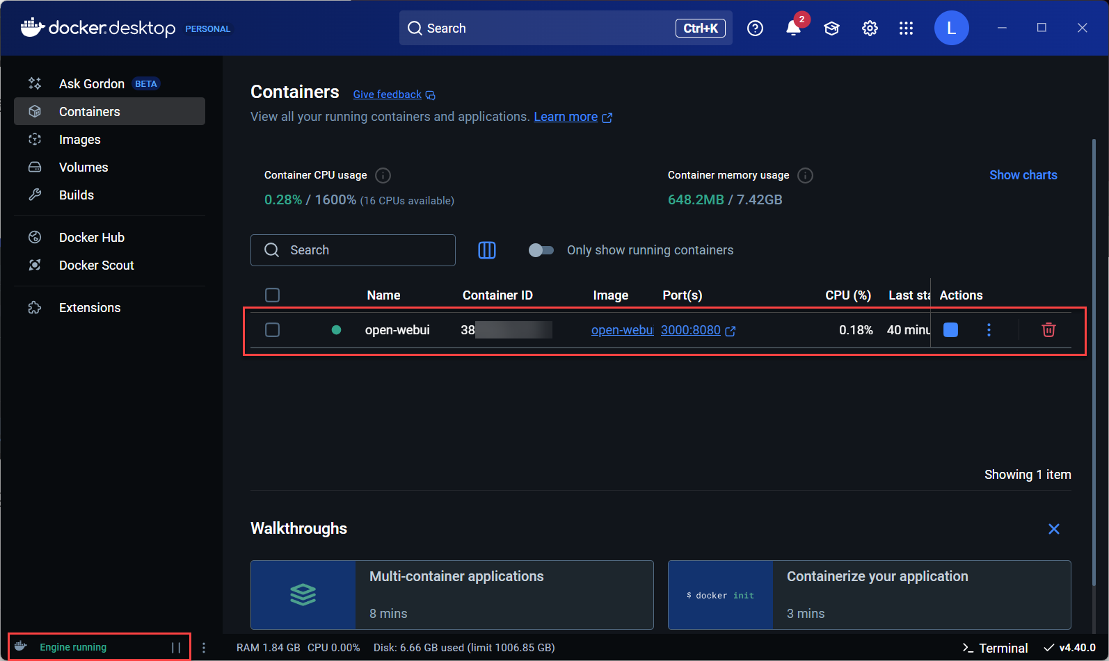Close the Walkthroughs section
Image resolution: width=1109 pixels, height=661 pixels.
coord(1054,529)
